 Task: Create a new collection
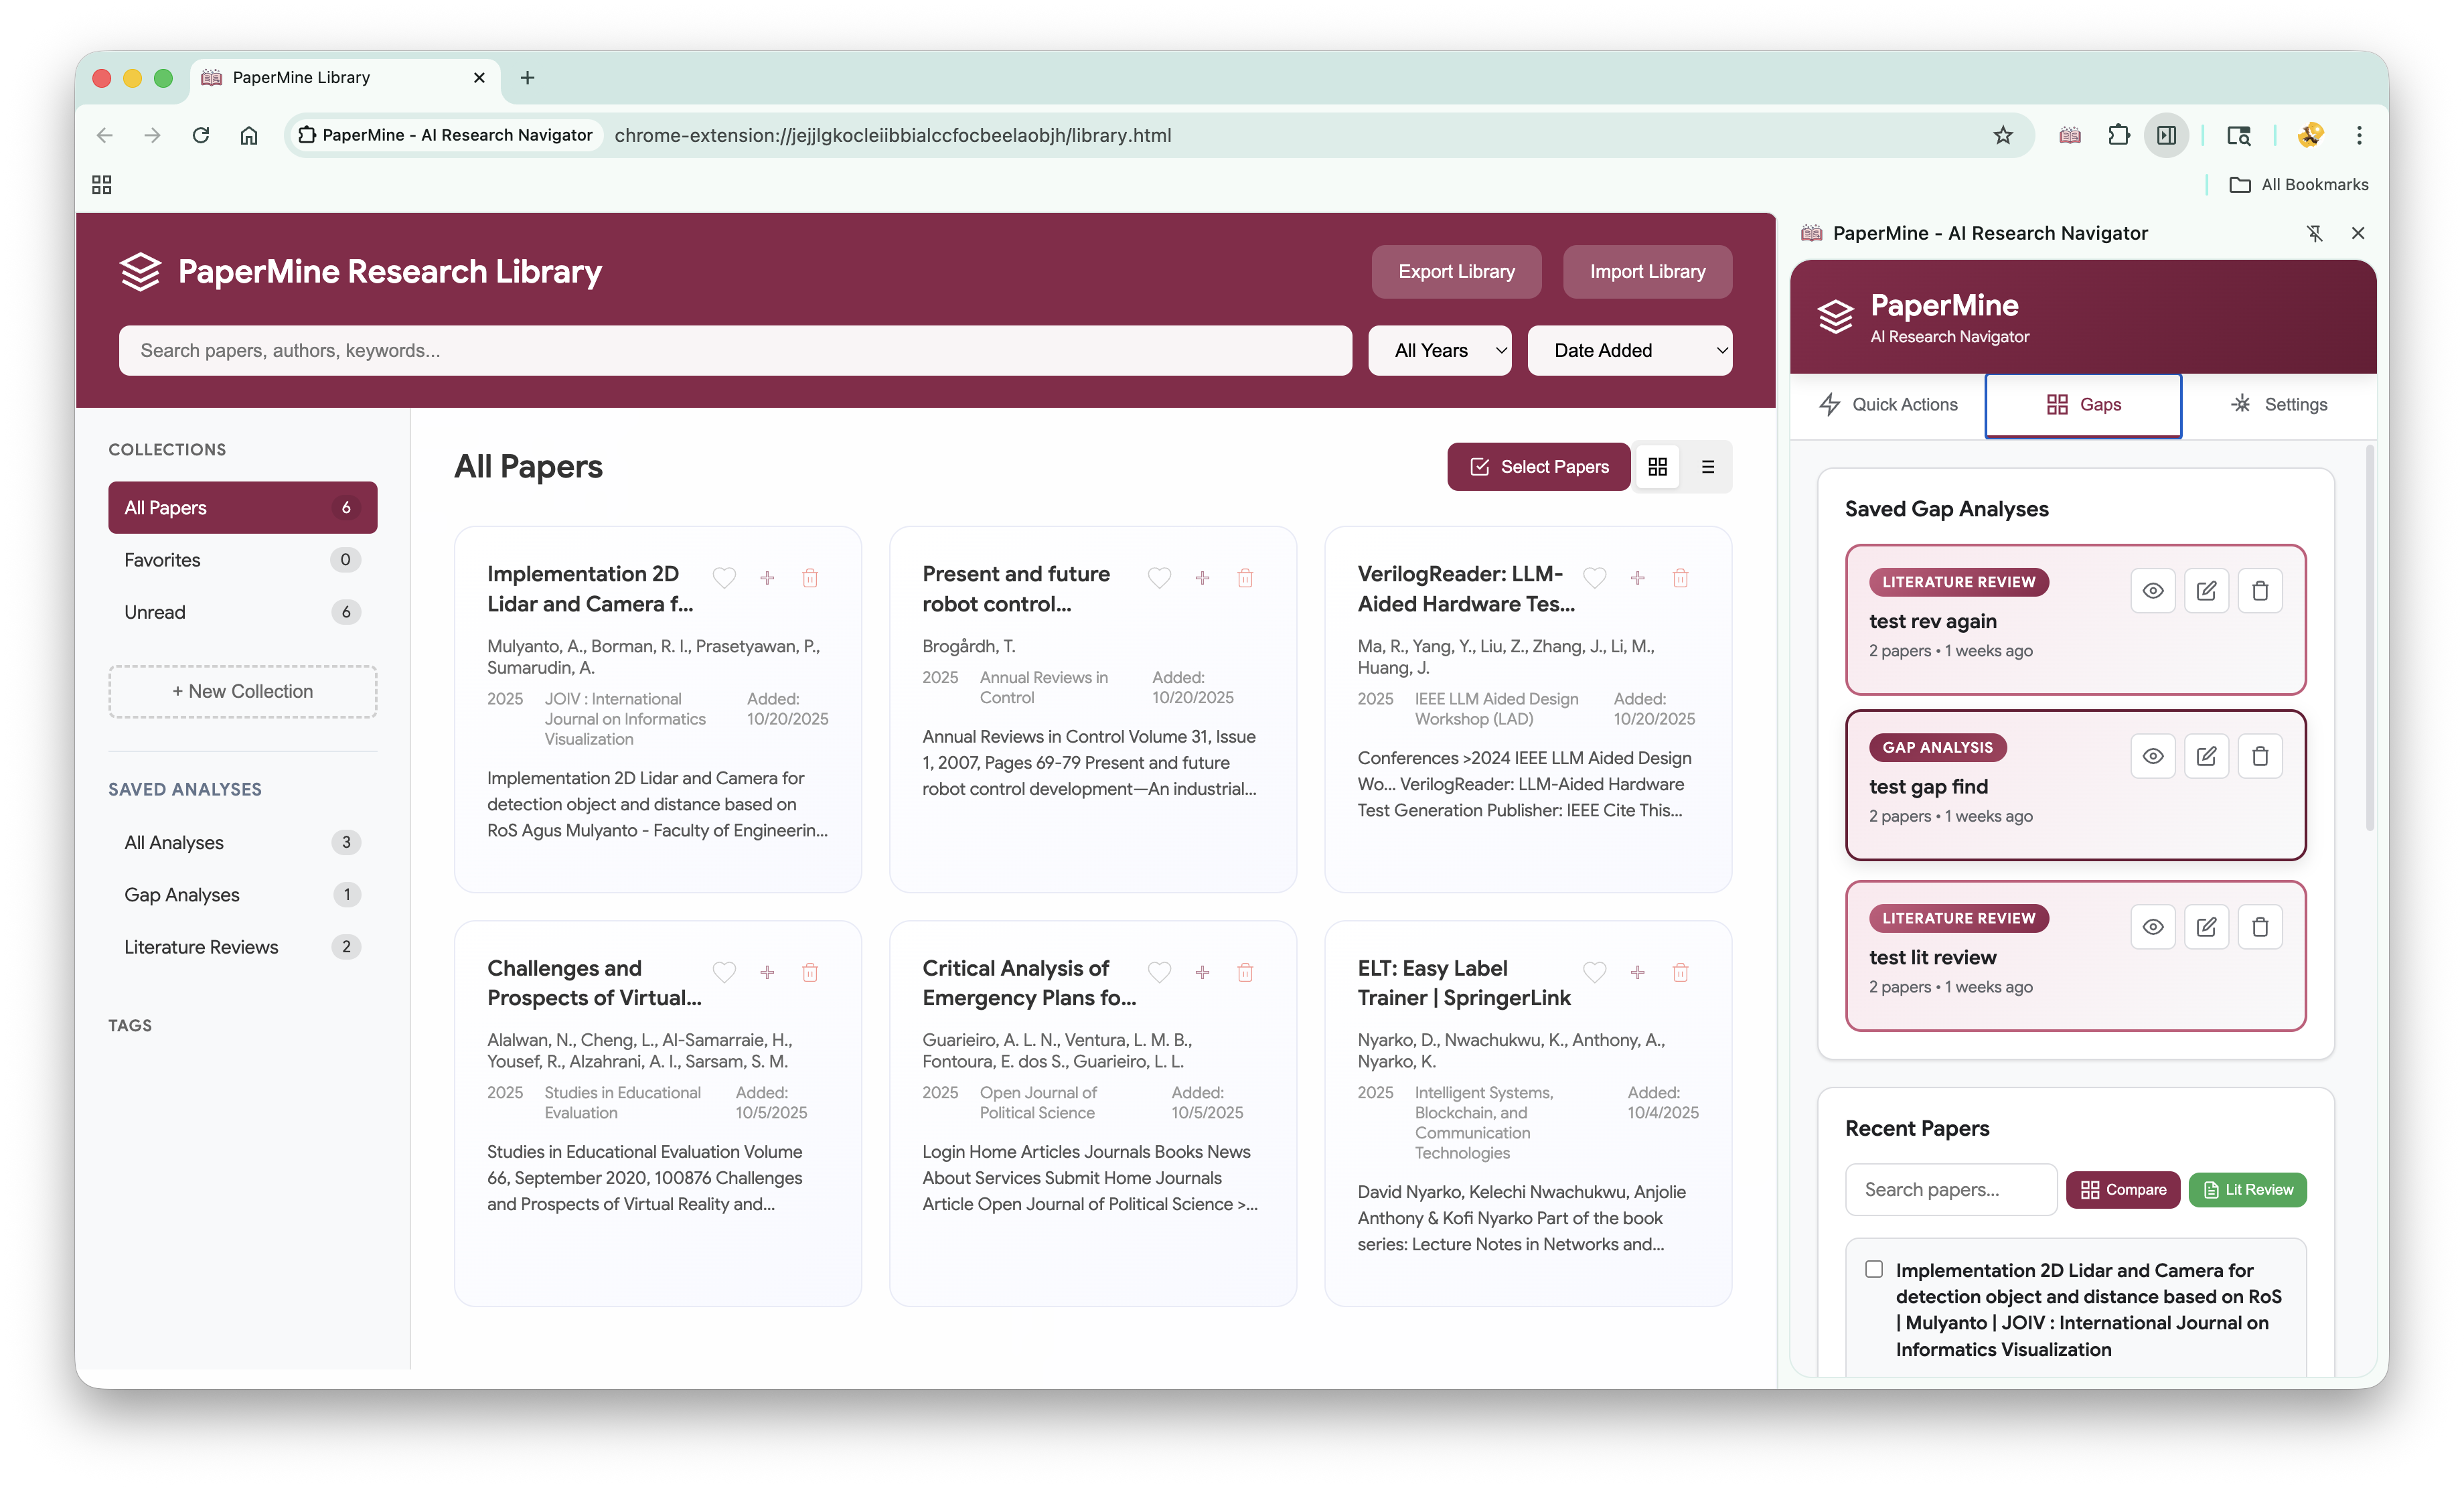coord(242,692)
